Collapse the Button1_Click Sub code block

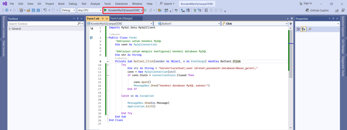click(x=107, y=61)
